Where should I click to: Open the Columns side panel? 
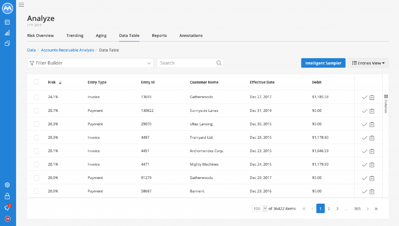point(386,103)
